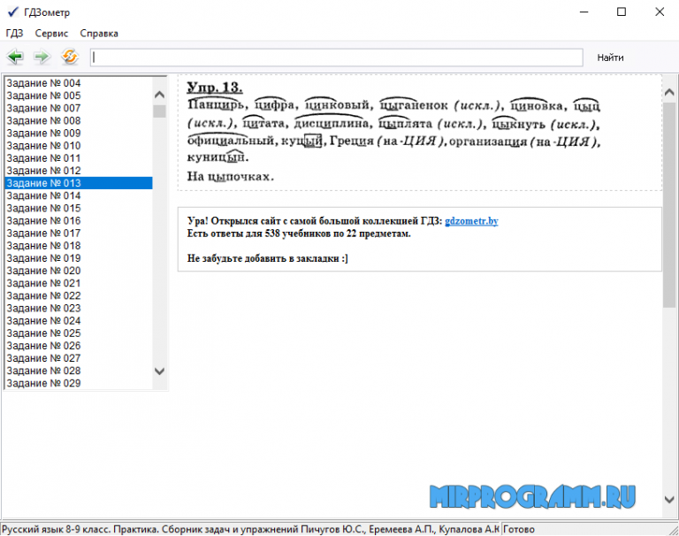This screenshot has width=679, height=536.
Task: Select Задание № 004
Action: (79, 83)
